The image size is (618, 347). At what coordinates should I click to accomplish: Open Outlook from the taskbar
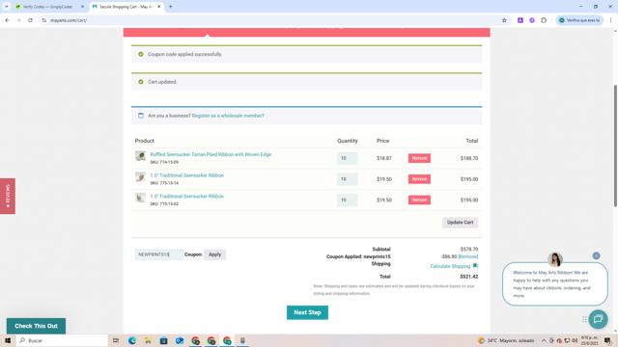pos(180,340)
